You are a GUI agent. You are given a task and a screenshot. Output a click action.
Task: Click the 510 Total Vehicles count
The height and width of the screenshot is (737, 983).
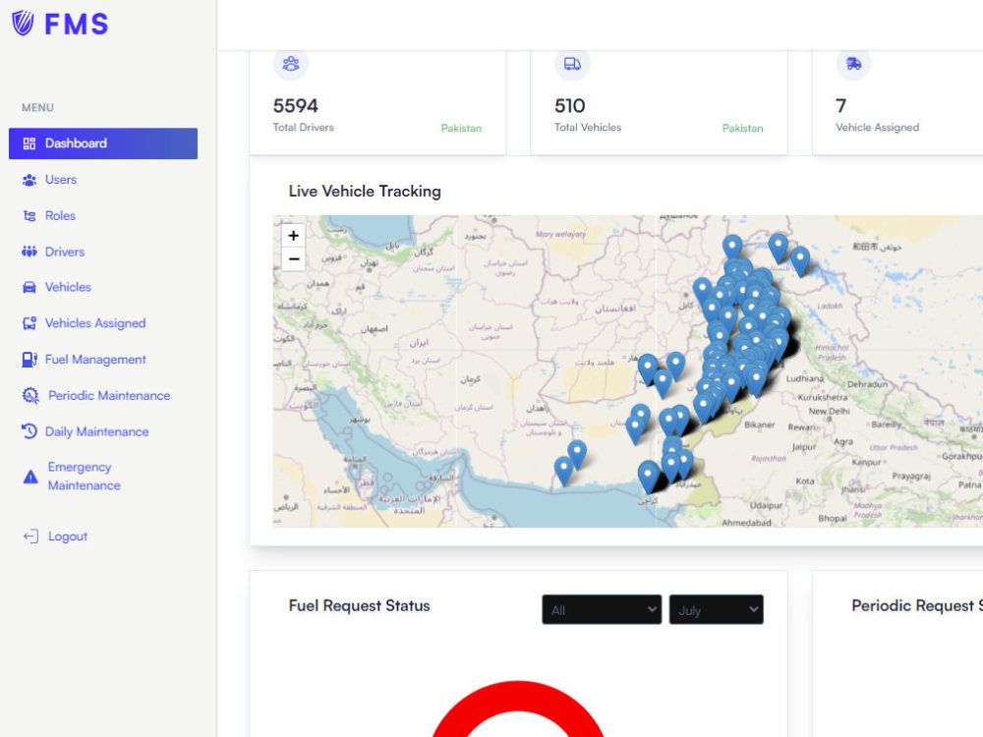point(570,106)
